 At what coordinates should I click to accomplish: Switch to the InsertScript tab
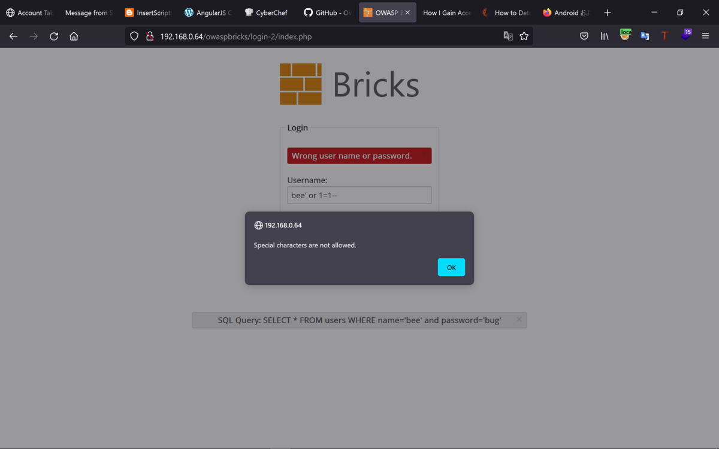click(148, 13)
